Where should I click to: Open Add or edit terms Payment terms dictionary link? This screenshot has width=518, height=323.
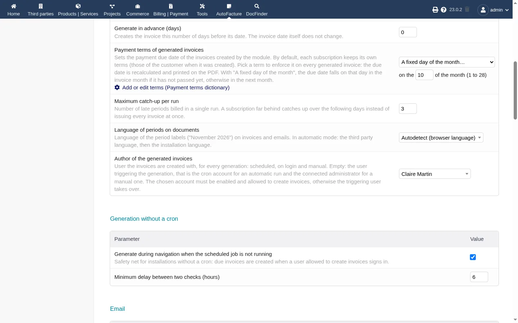tap(176, 88)
